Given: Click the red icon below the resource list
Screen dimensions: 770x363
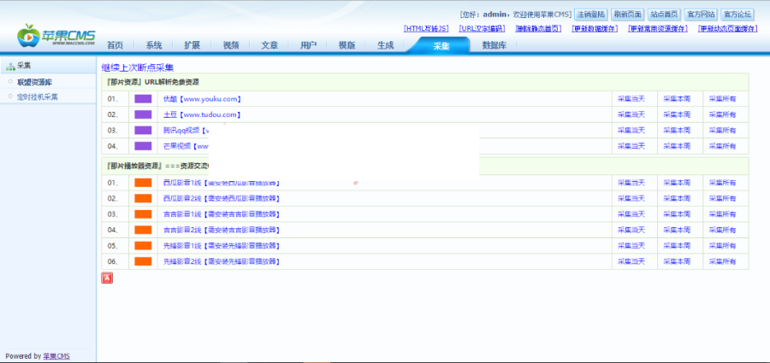Looking at the screenshot, I should pos(107,277).
